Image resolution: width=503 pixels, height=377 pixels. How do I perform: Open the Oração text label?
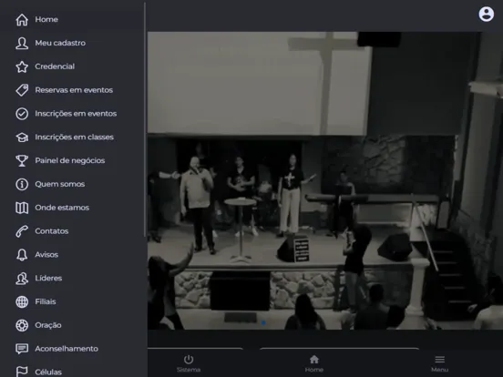pyautogui.click(x=48, y=325)
